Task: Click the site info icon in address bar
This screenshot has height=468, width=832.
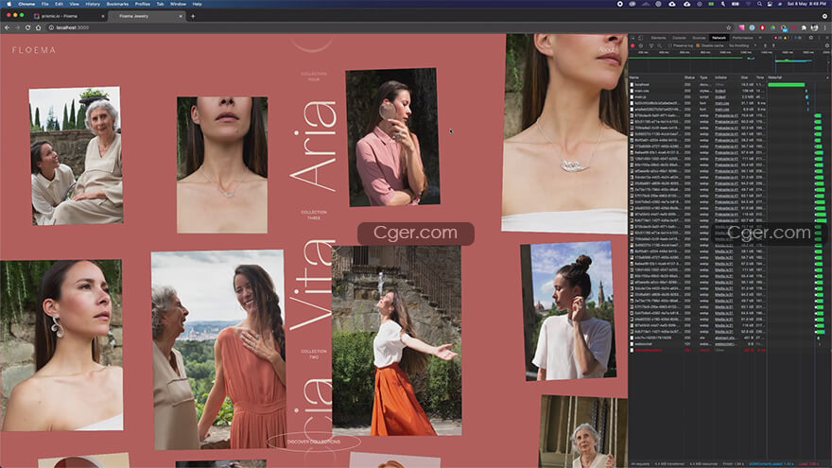Action: (51, 27)
